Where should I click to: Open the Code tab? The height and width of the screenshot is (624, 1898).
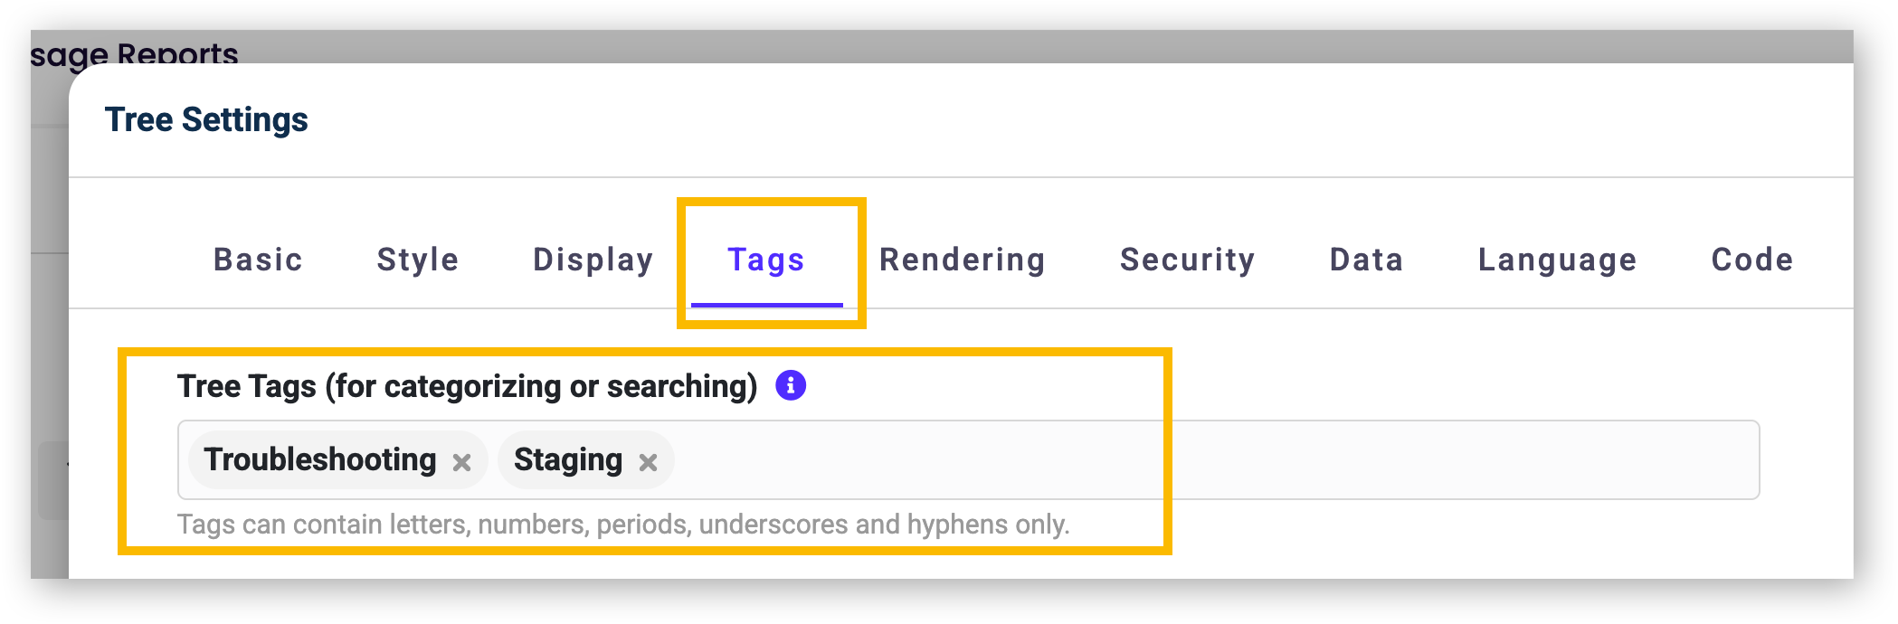pos(1752,260)
